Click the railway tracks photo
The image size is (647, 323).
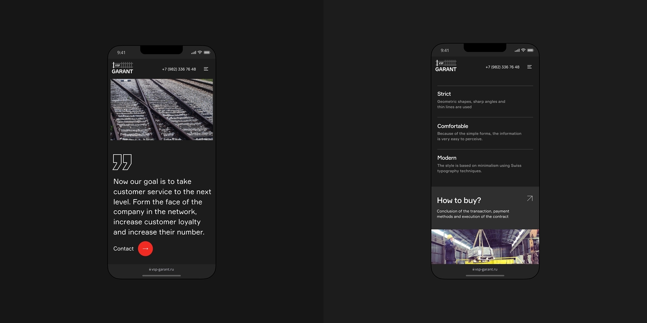point(162,109)
